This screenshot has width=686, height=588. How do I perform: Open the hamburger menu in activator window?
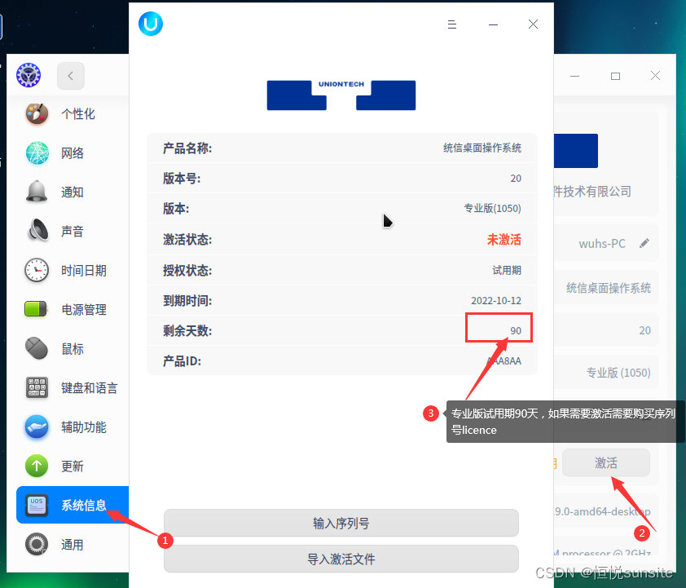click(452, 24)
